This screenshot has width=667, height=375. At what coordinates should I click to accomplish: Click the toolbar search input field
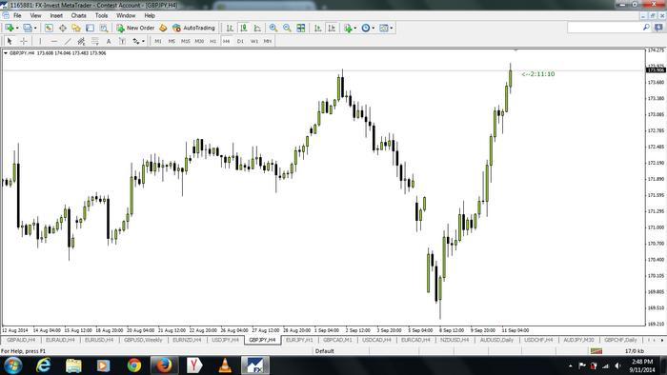click(x=604, y=28)
